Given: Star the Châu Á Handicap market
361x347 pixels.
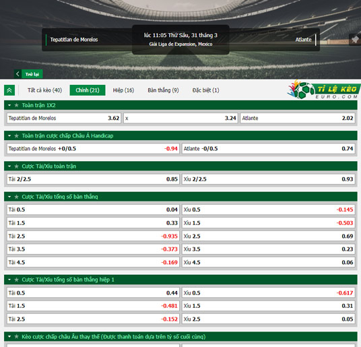Looking at the screenshot, I should point(17,136).
